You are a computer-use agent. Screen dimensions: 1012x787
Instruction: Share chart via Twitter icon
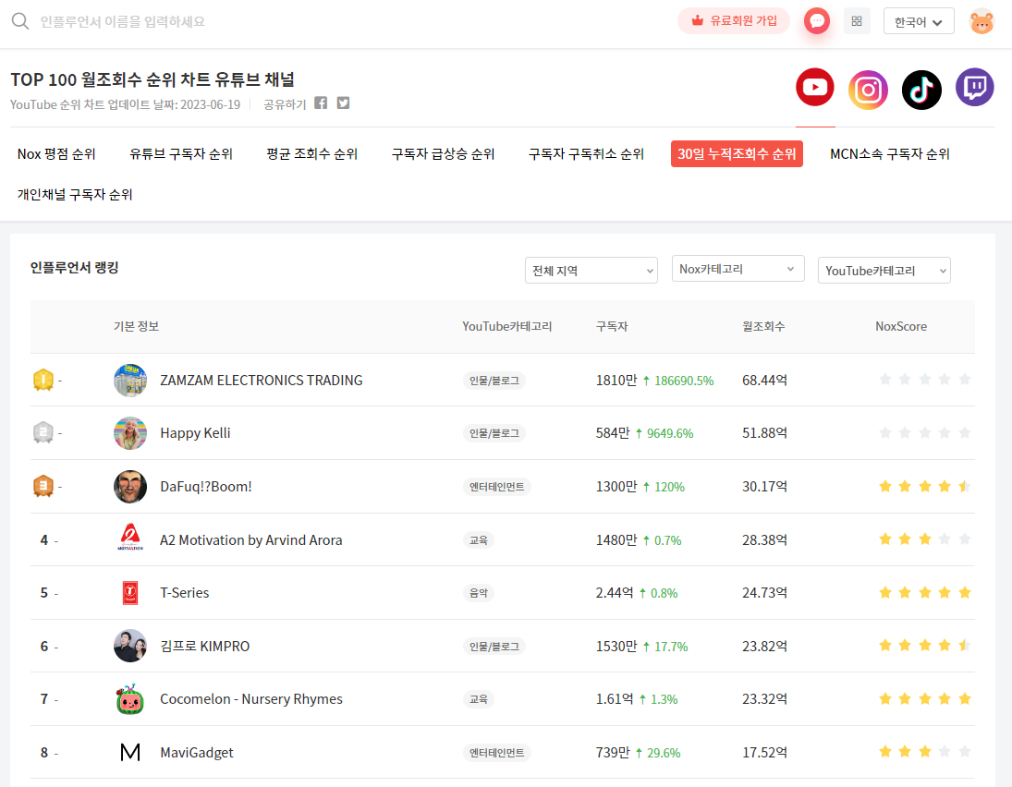[344, 103]
